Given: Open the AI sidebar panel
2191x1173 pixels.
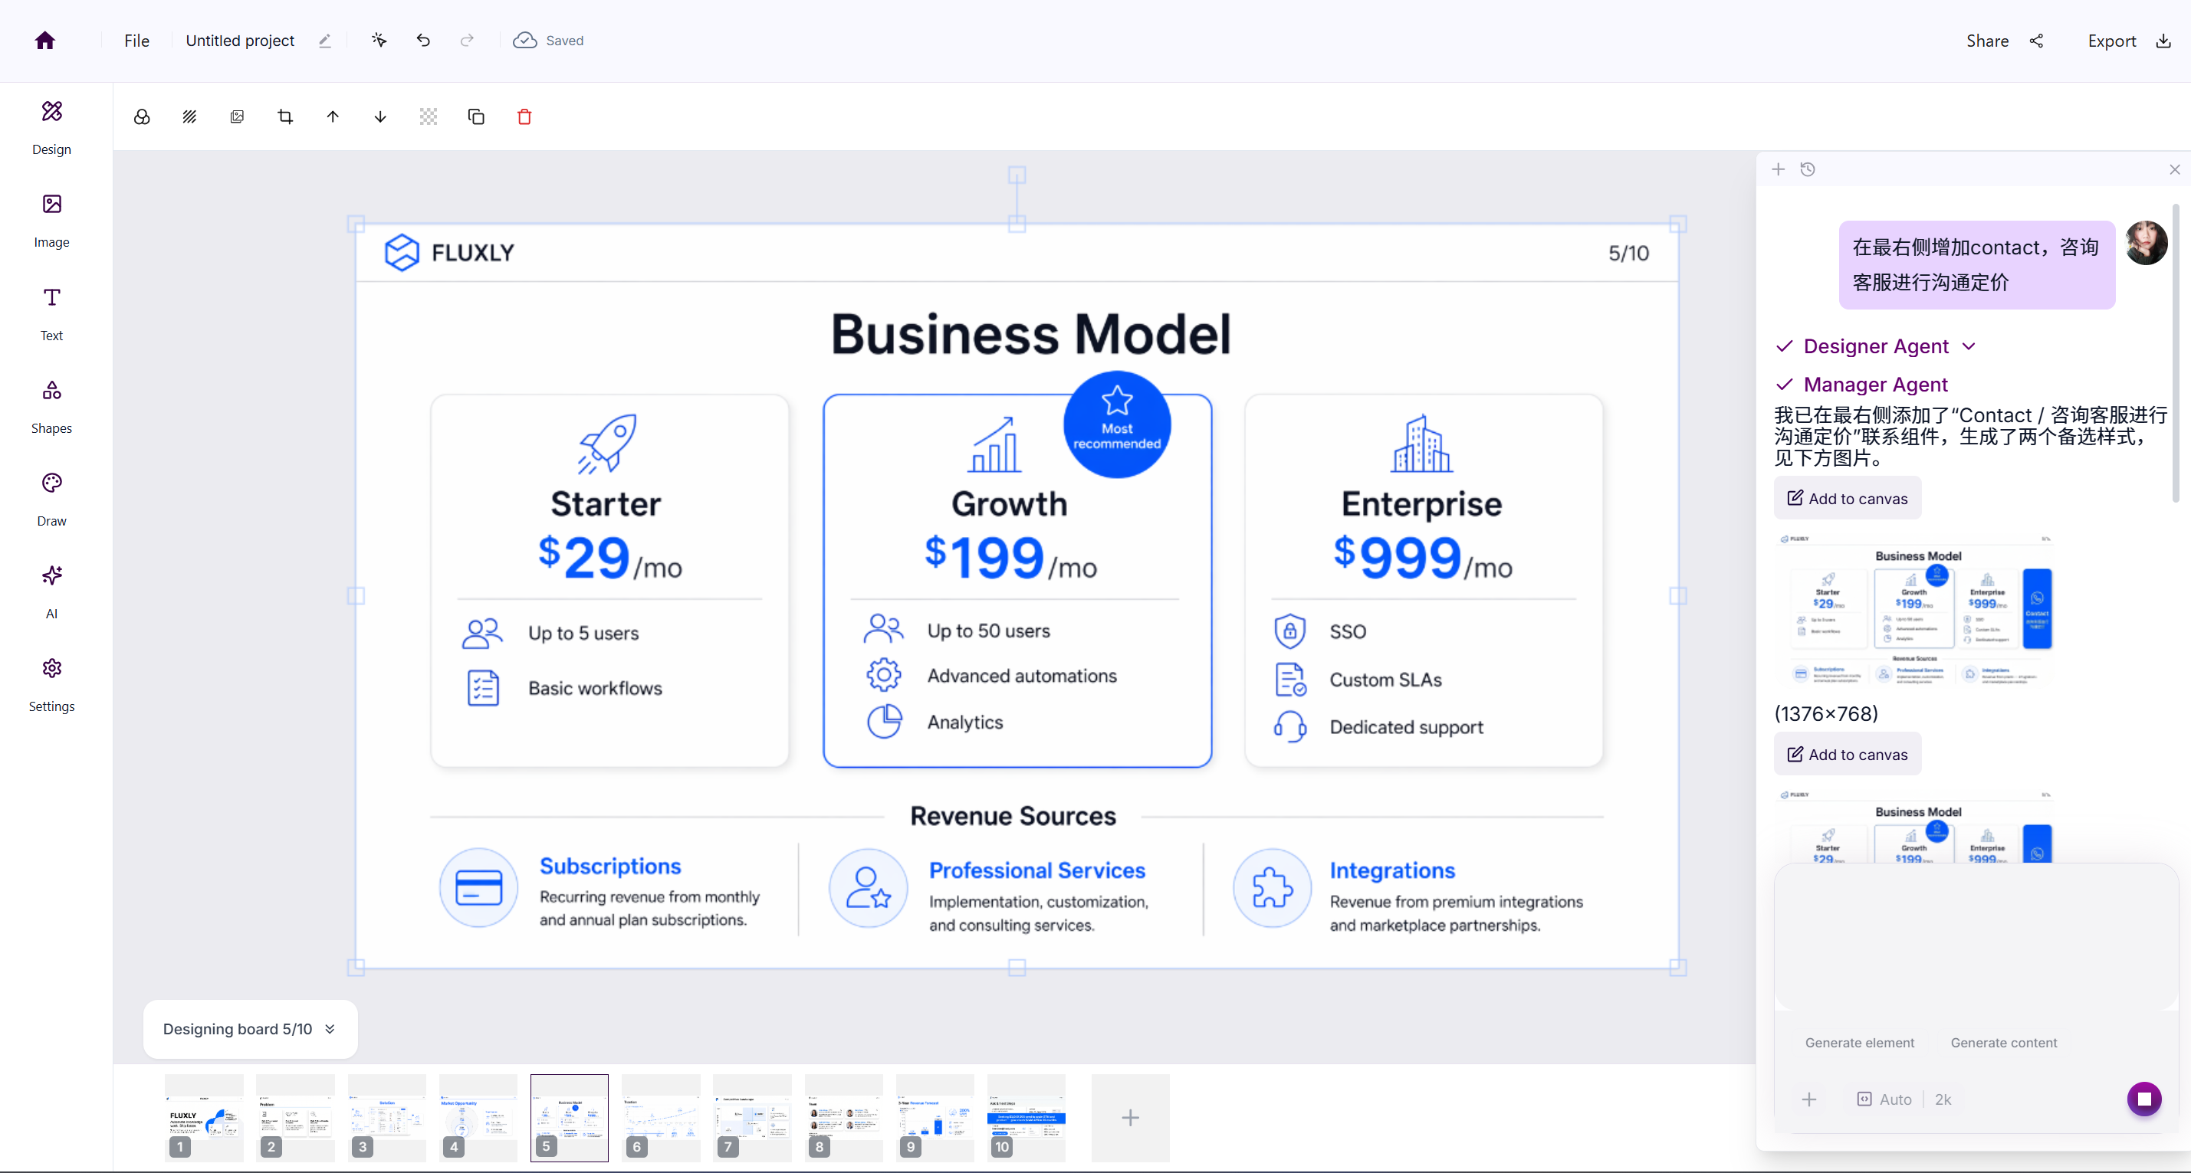Looking at the screenshot, I should 52,592.
